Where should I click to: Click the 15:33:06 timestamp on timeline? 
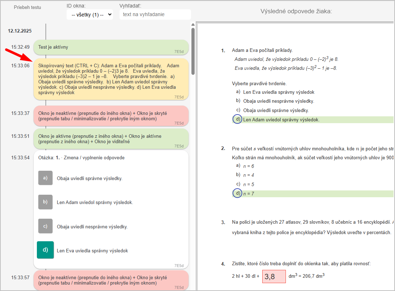coord(20,66)
